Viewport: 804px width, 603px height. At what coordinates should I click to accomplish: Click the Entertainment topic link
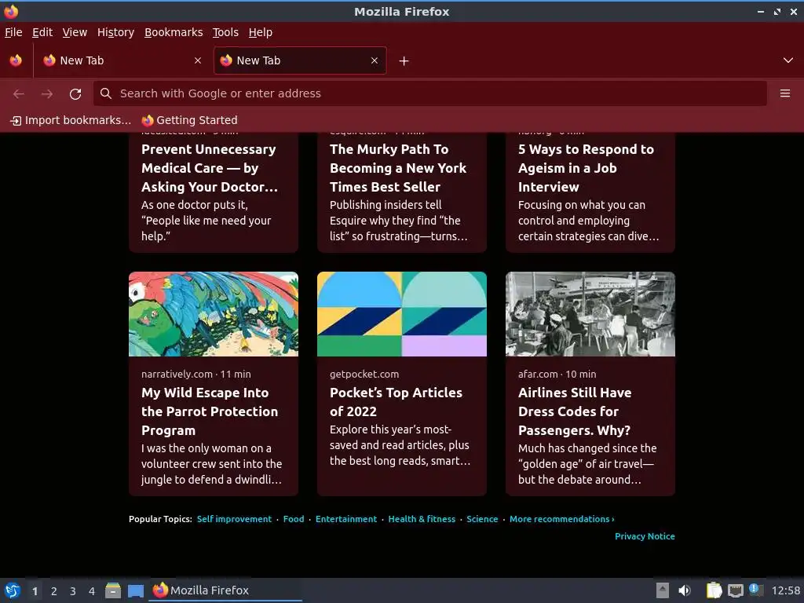click(x=346, y=519)
